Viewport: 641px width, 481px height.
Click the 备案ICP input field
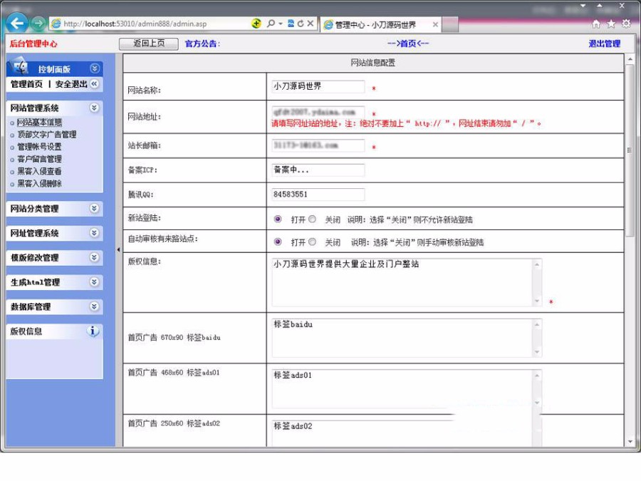(318, 170)
